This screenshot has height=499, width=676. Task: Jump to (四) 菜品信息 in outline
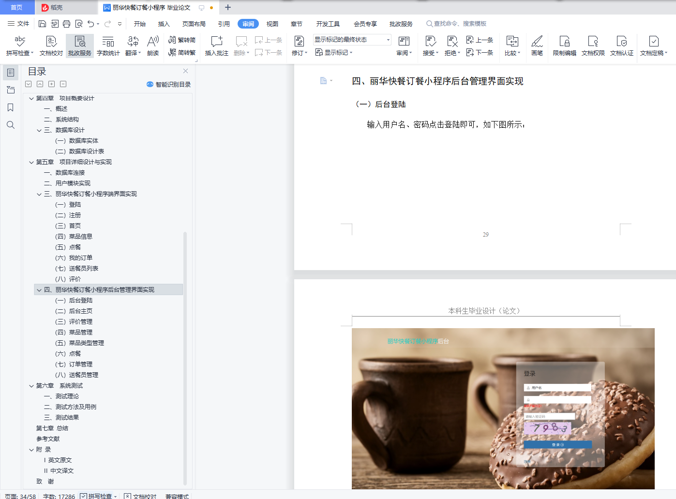pos(74,237)
